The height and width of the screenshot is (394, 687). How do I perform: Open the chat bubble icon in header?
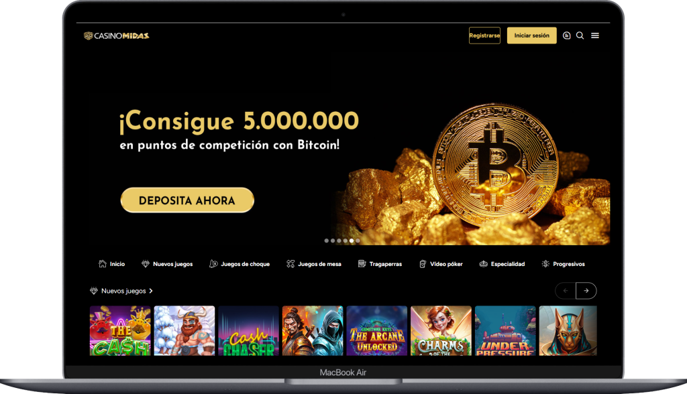tap(566, 36)
